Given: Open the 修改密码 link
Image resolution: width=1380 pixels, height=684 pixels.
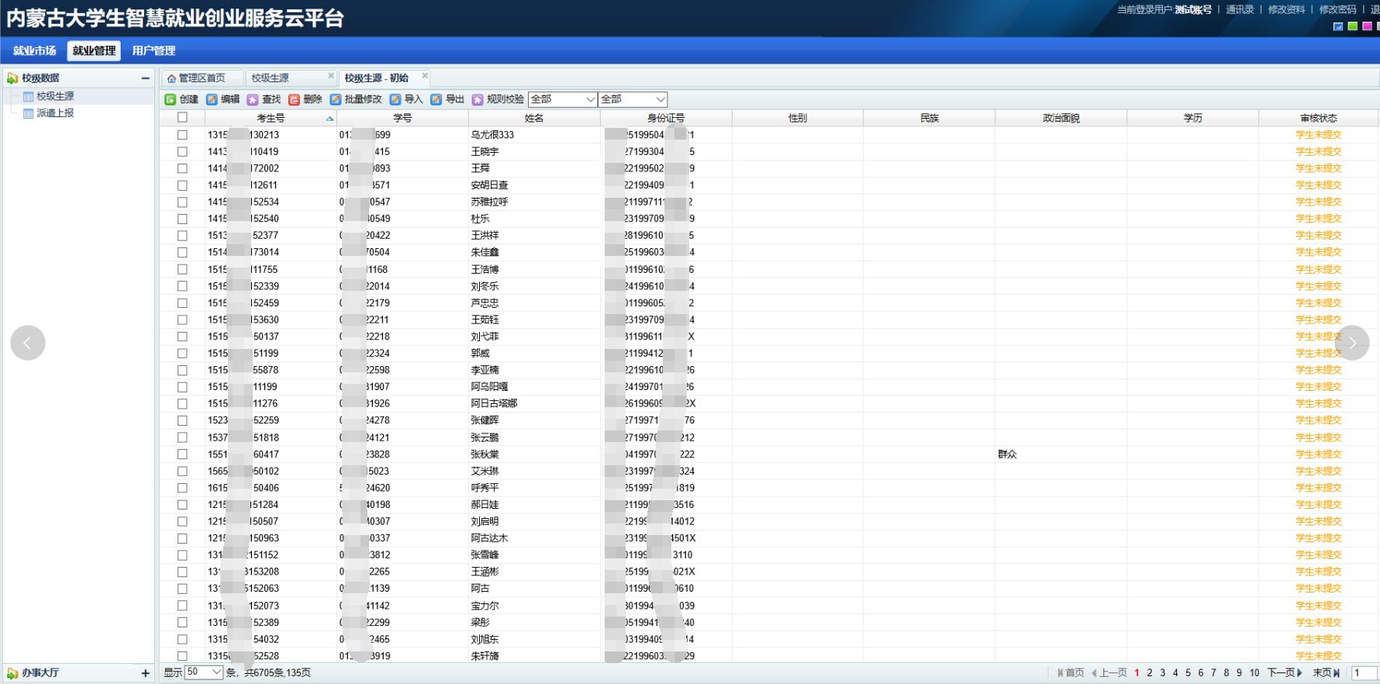Looking at the screenshot, I should 1338,9.
